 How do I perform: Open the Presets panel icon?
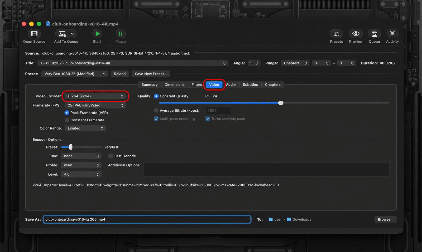(x=337, y=34)
